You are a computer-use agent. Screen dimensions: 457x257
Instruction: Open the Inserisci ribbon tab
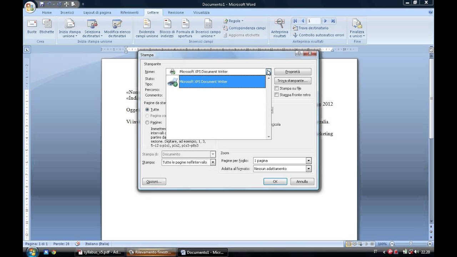pyautogui.click(x=67, y=12)
